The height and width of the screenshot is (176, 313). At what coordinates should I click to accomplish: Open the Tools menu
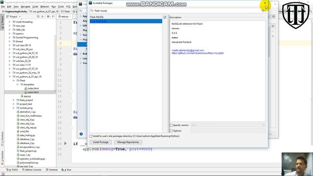click(61, 6)
